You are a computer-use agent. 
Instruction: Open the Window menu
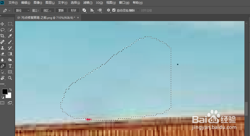point(124,3)
